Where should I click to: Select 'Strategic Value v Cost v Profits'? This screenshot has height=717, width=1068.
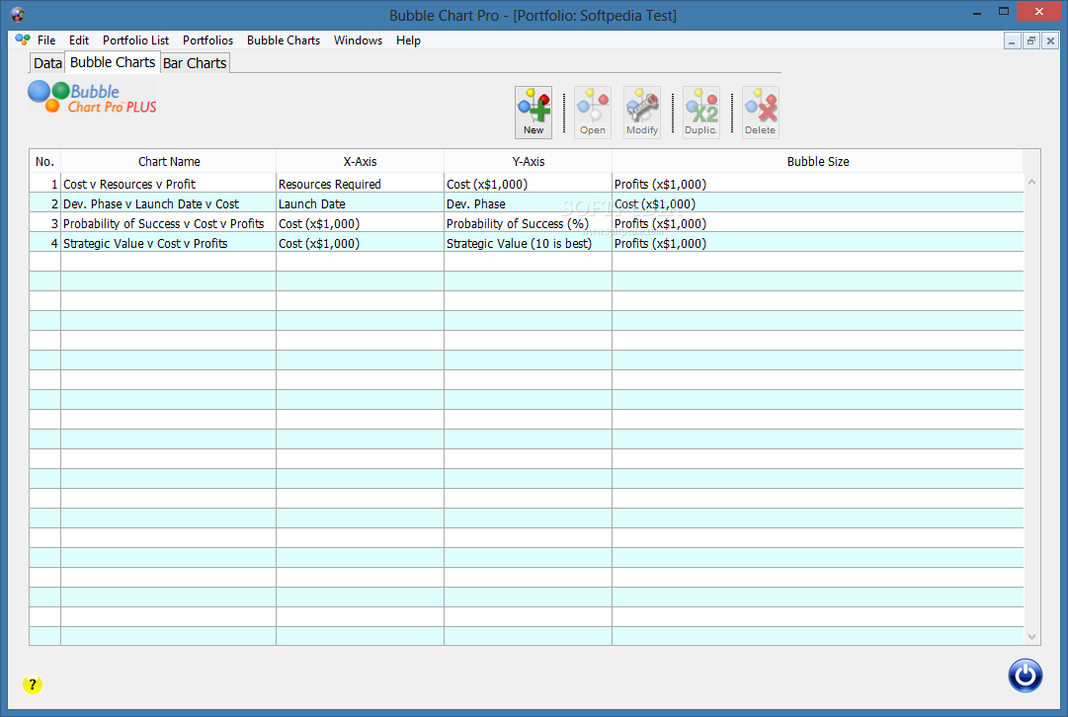tap(168, 243)
